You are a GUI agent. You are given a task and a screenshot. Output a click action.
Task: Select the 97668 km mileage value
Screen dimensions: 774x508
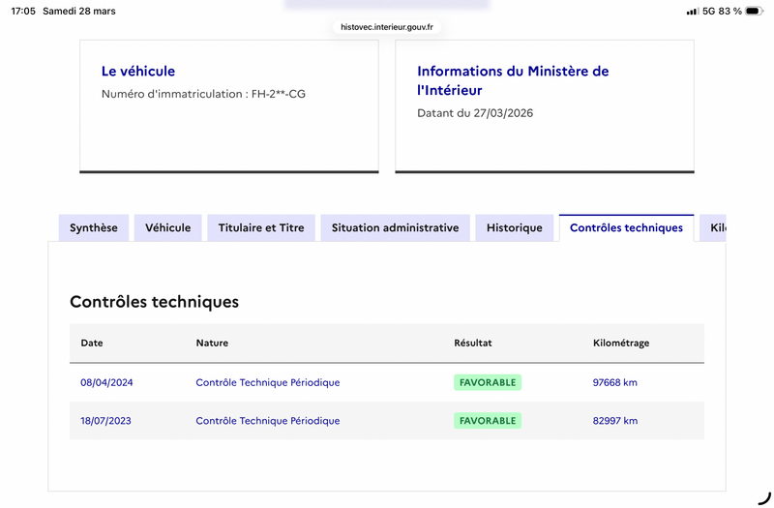pyautogui.click(x=614, y=382)
